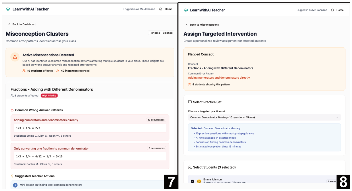Click people icon next to 19 students affected

(24, 71)
